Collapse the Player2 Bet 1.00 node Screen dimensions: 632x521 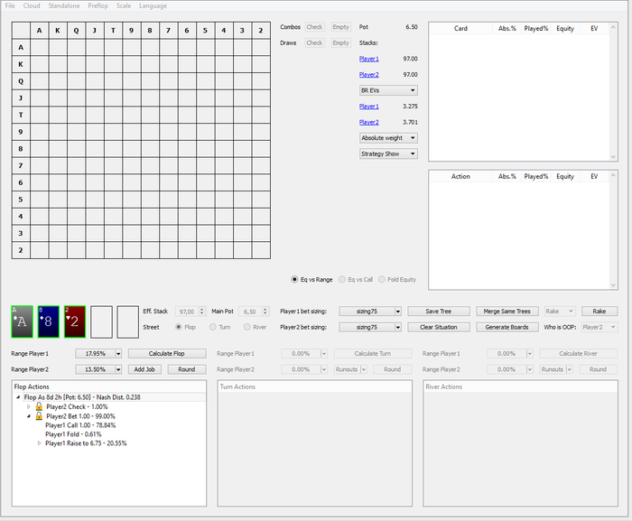tap(29, 416)
